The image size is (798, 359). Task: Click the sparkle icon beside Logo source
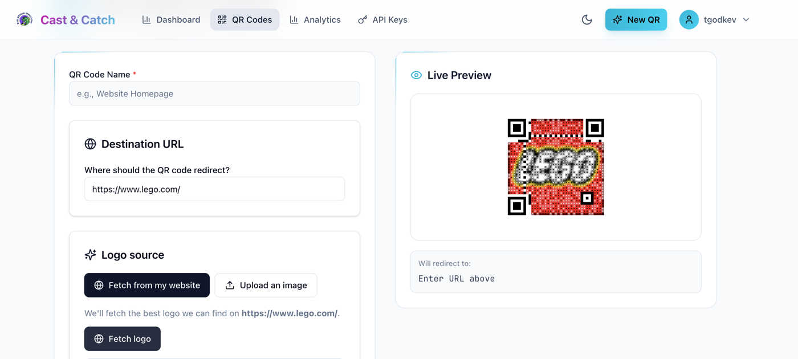tap(90, 255)
